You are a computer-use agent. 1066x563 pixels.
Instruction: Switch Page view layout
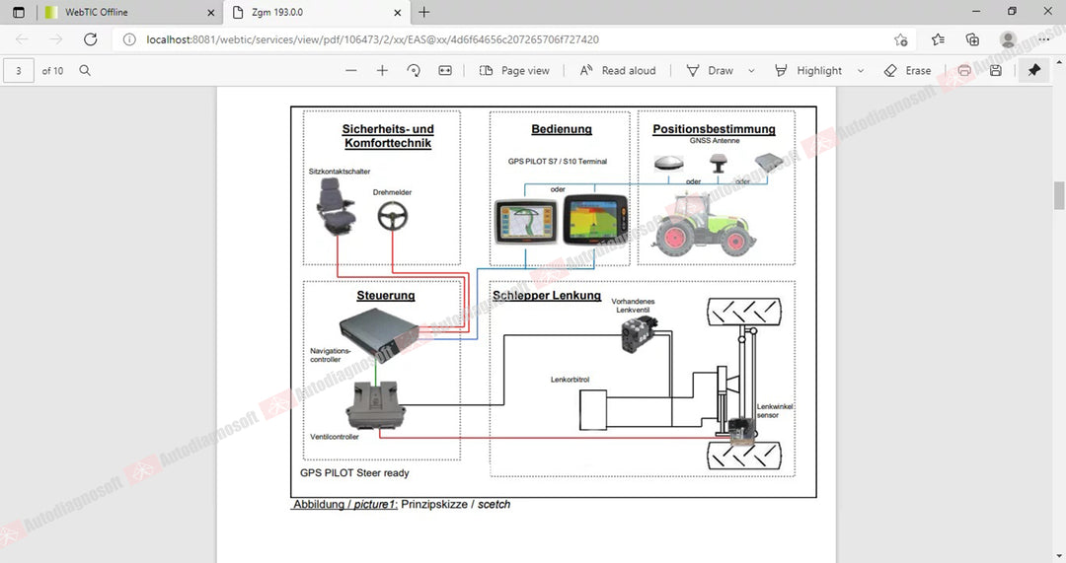(x=514, y=71)
